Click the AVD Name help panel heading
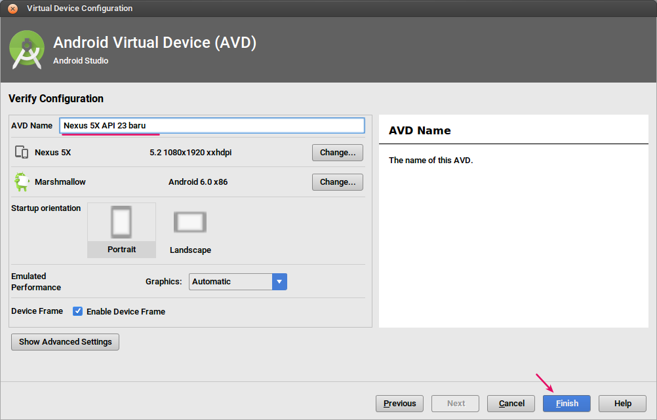Screen dimensions: 657x420 [x=420, y=130]
